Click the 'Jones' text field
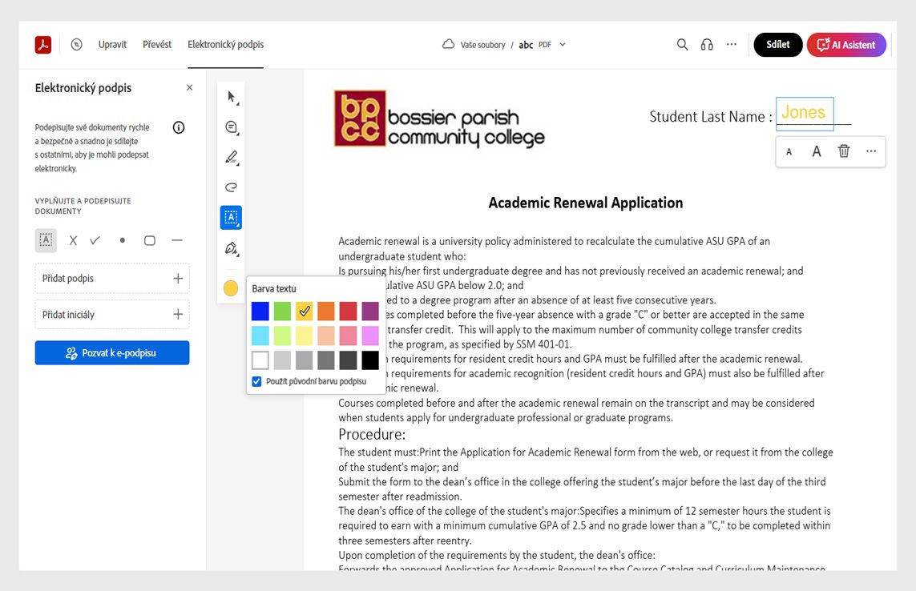 coord(804,113)
